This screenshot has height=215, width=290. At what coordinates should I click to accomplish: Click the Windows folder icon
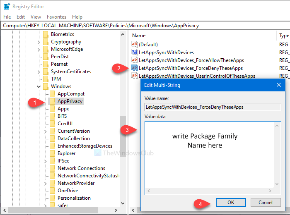tap(46, 86)
